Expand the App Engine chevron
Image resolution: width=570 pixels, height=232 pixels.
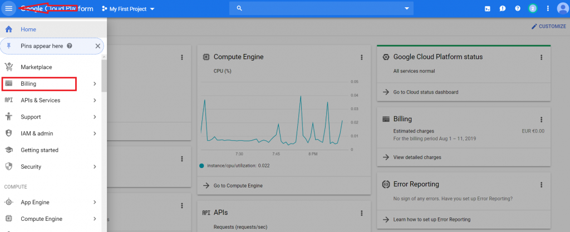click(95, 202)
